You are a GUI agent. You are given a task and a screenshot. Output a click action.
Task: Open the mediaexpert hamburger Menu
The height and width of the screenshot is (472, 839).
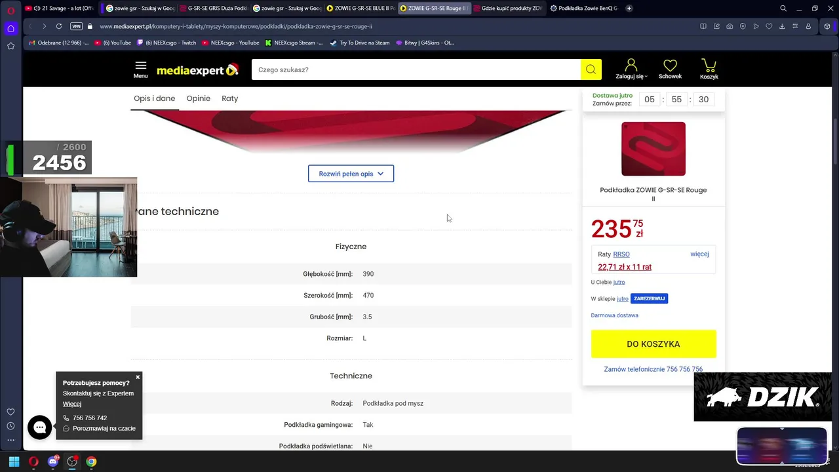pyautogui.click(x=140, y=69)
